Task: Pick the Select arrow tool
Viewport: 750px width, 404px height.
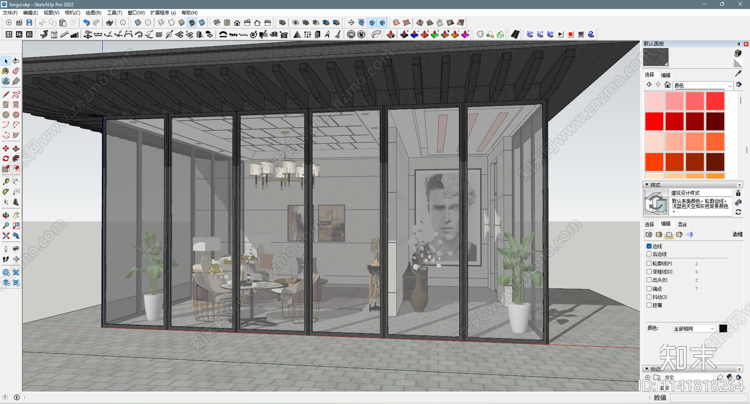Action: [6, 61]
